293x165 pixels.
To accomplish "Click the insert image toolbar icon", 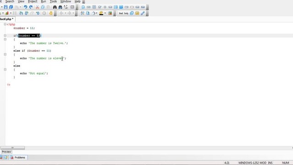I will click(x=137, y=13).
